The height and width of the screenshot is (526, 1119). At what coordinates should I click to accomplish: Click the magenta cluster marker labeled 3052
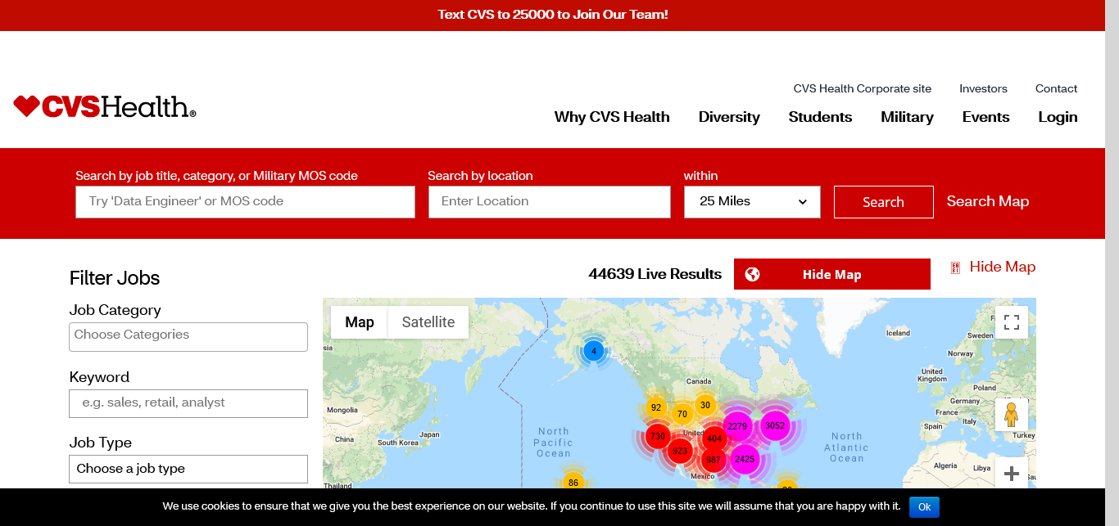click(x=774, y=425)
